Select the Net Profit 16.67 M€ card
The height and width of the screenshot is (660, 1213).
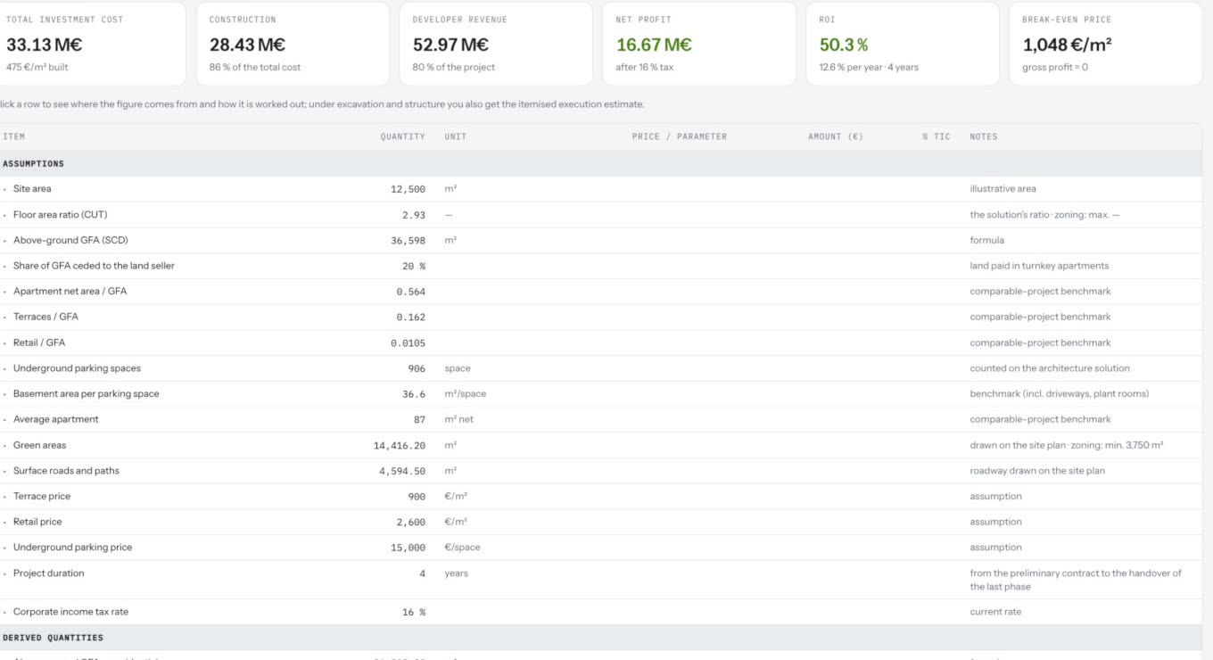(x=699, y=44)
